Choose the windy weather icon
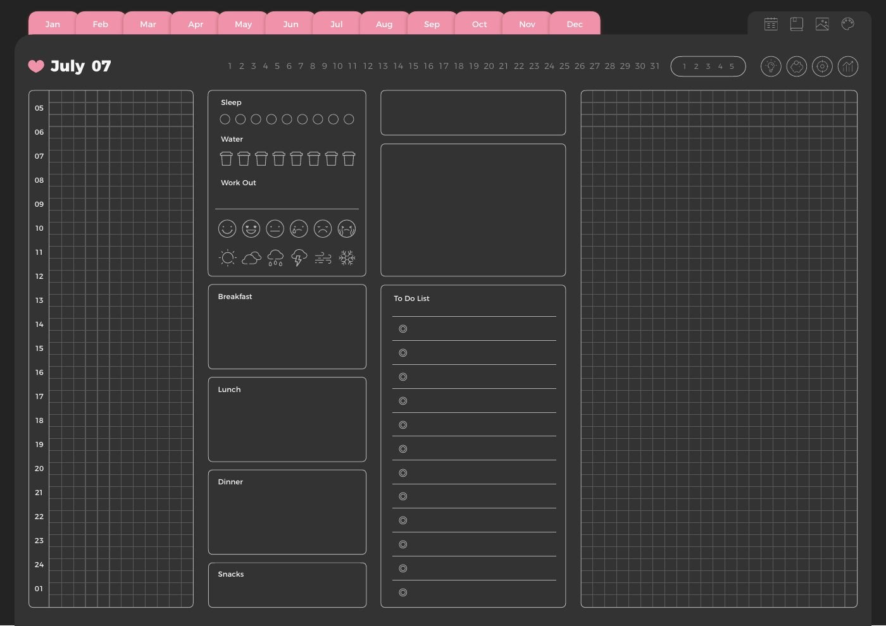The width and height of the screenshot is (886, 626). click(323, 258)
